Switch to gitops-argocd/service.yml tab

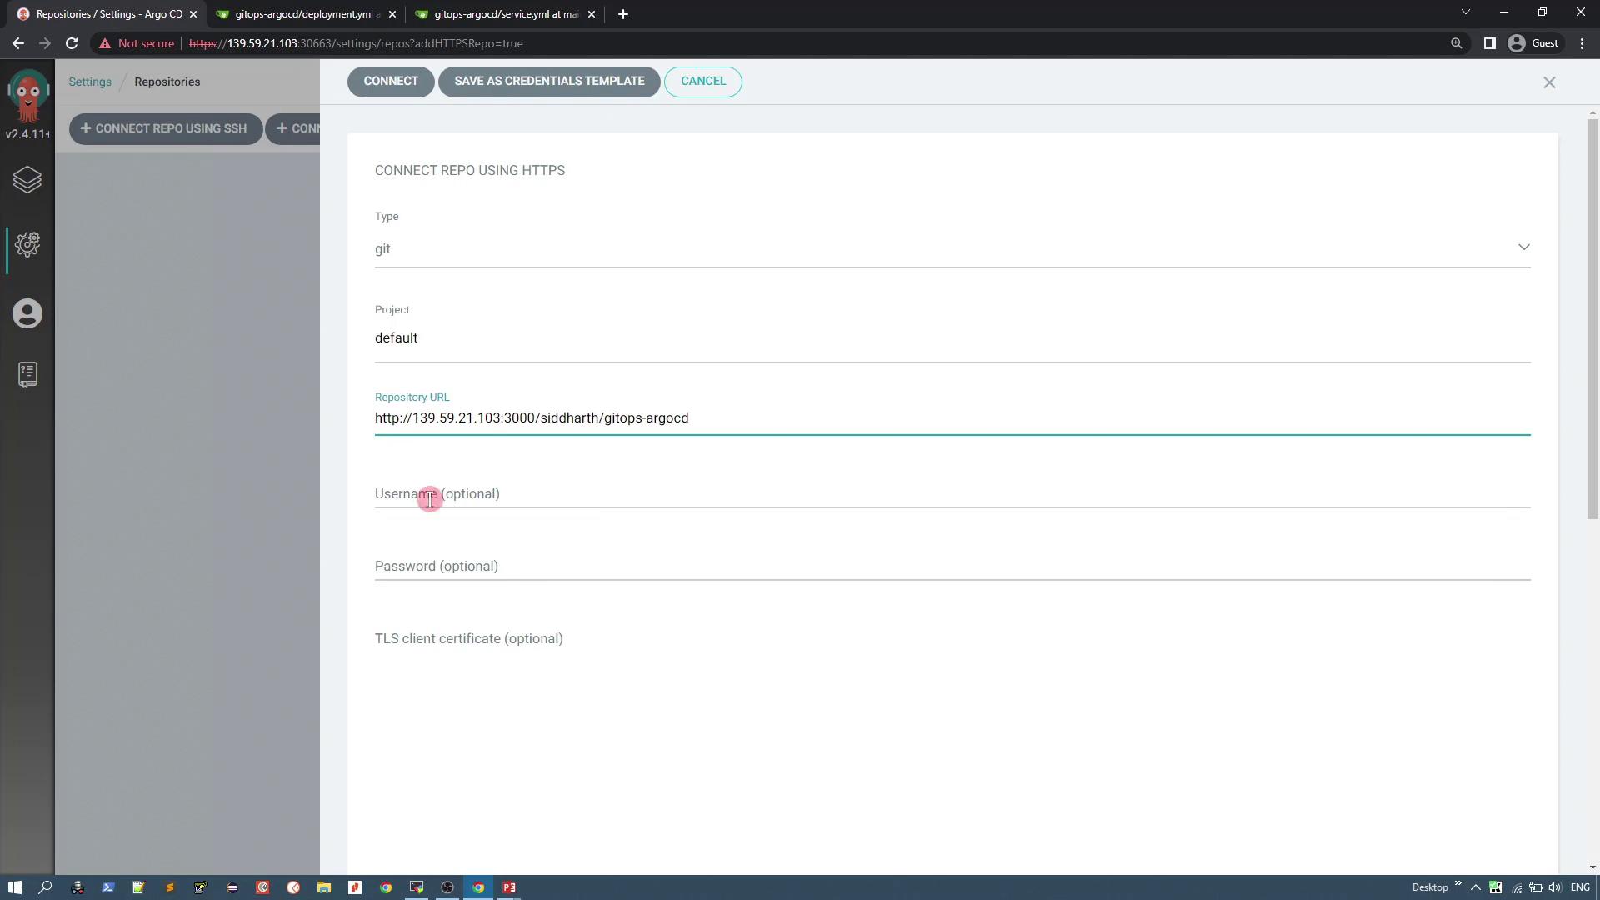[505, 14]
